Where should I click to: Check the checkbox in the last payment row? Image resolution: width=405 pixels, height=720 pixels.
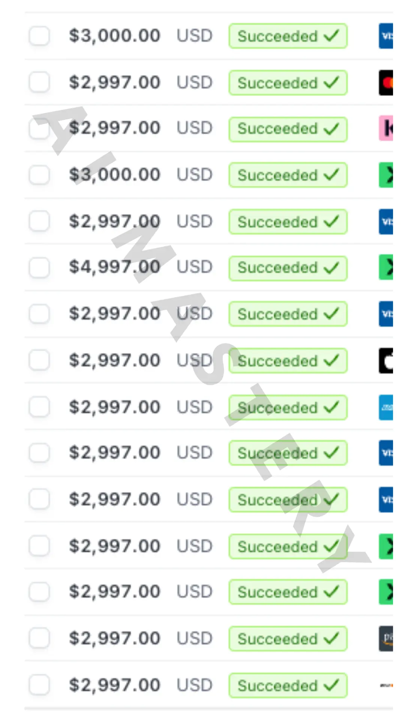click(x=39, y=685)
